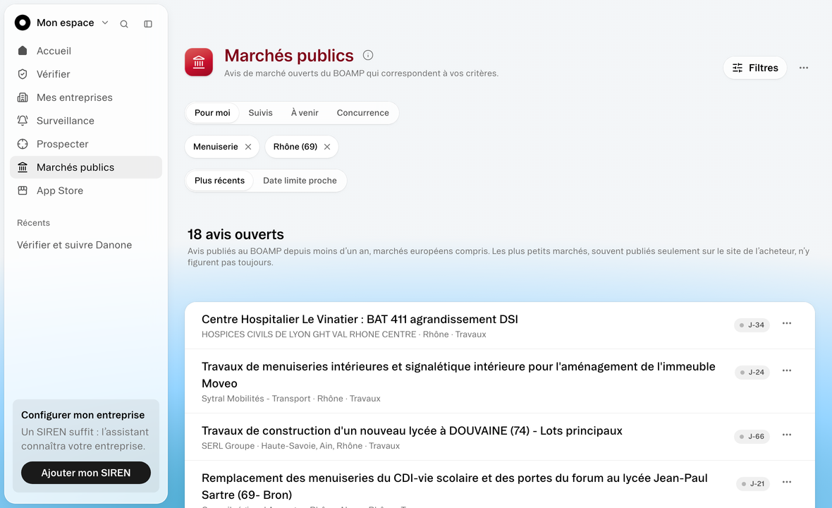
Task: Click the J-34 deadline badge
Action: click(x=752, y=325)
